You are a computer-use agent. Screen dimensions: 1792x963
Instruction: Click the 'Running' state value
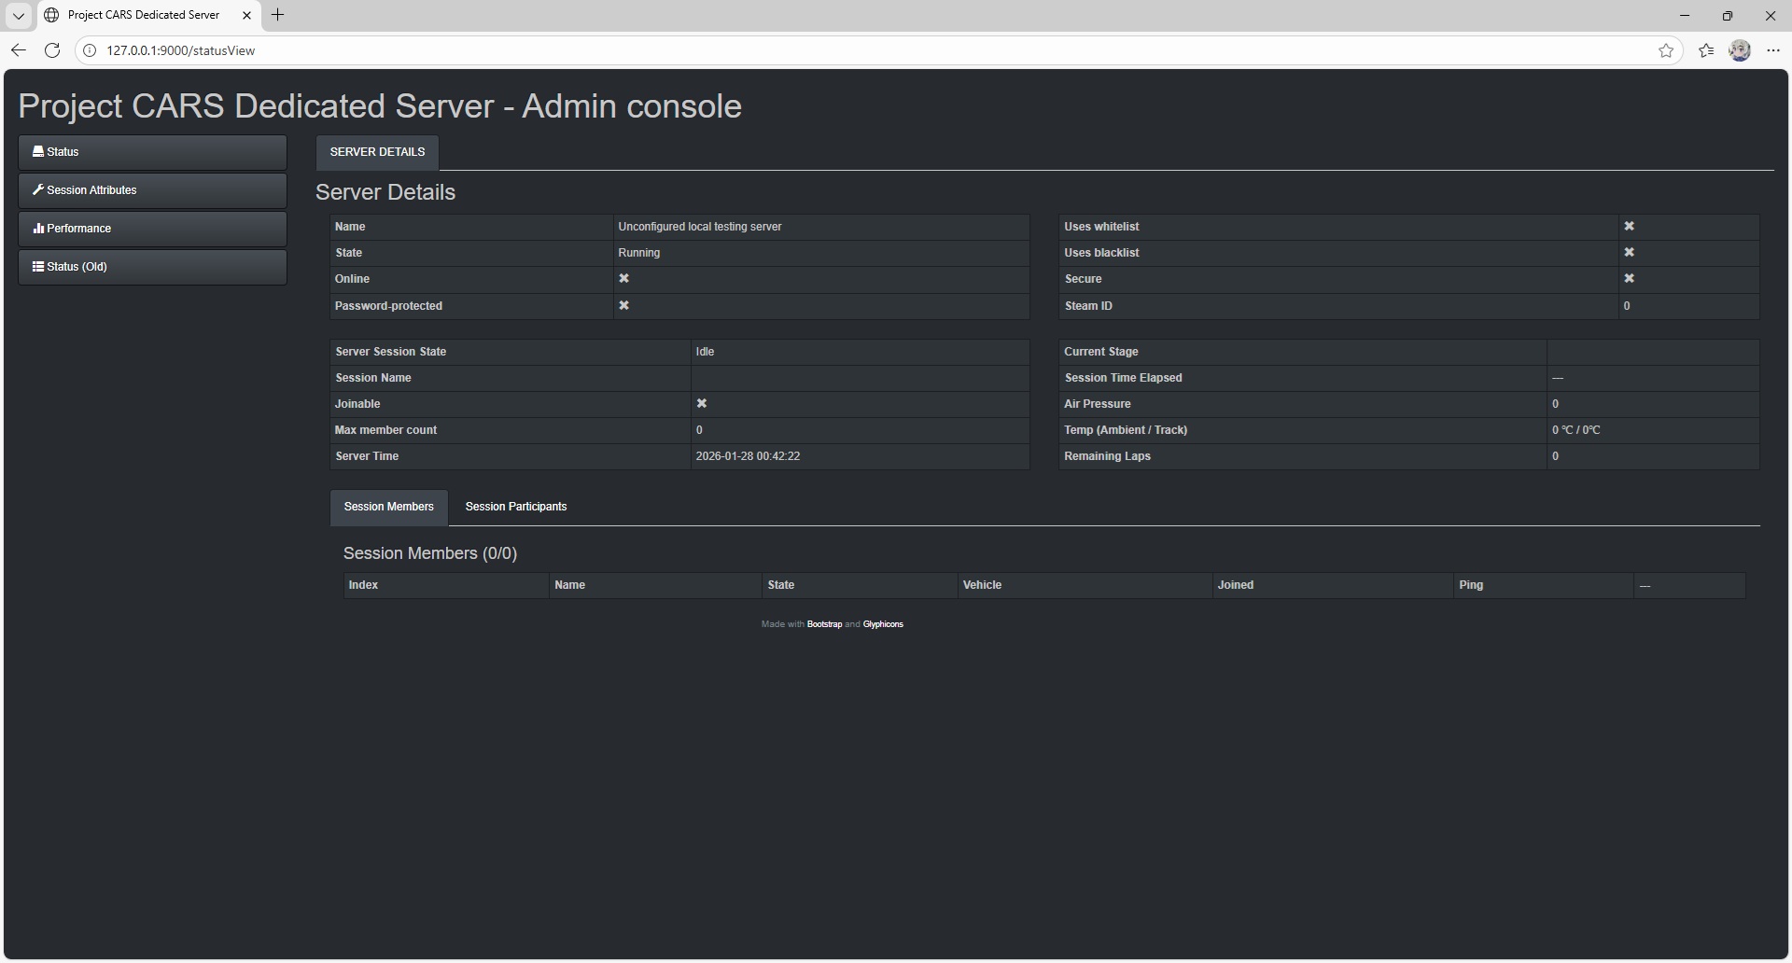tap(639, 253)
